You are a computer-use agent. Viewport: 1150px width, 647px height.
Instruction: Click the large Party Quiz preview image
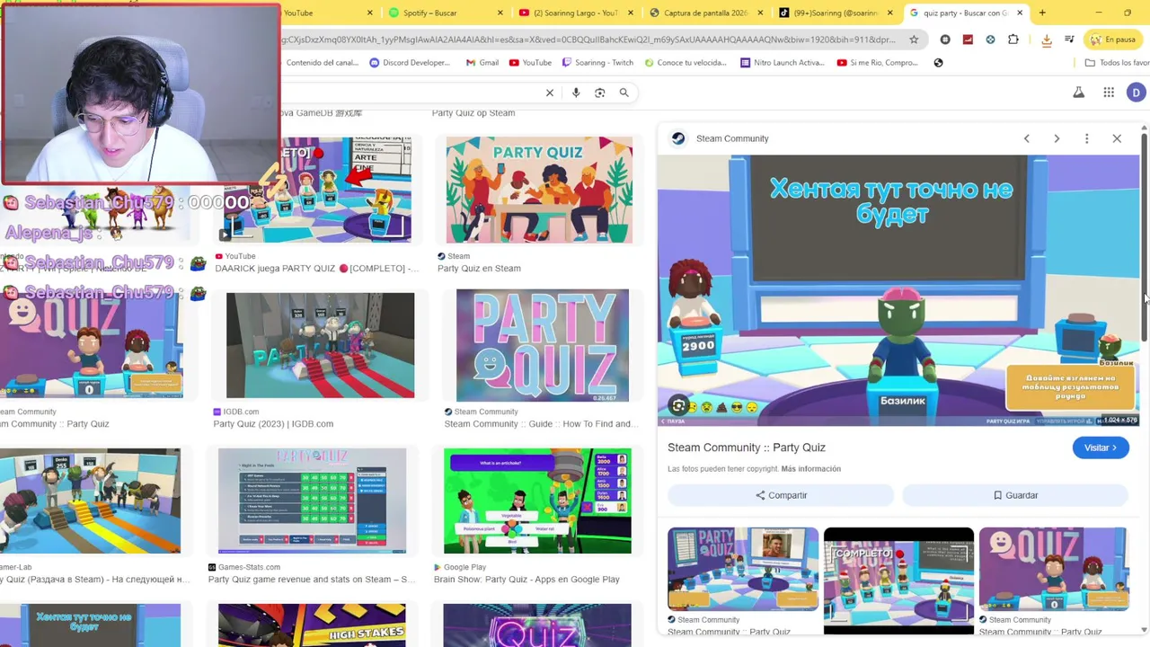pyautogui.click(x=898, y=290)
